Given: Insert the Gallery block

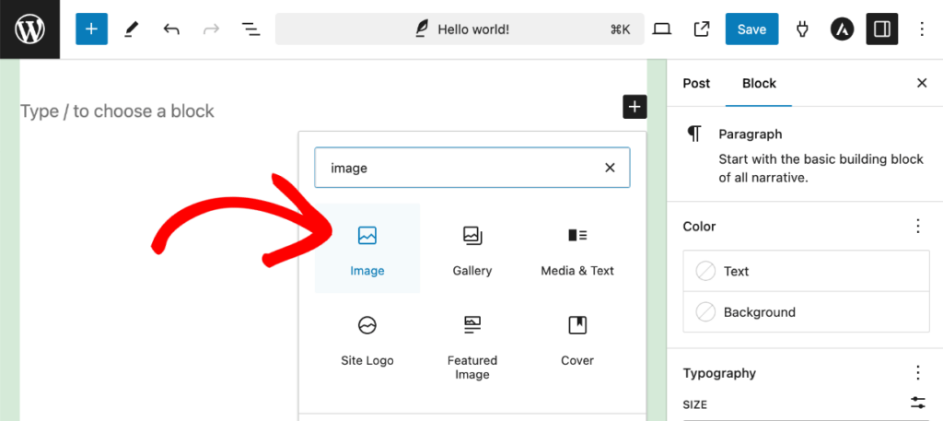Looking at the screenshot, I should point(472,249).
